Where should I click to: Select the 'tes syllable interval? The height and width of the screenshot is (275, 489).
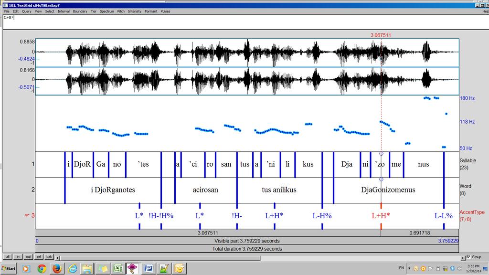coord(143,164)
